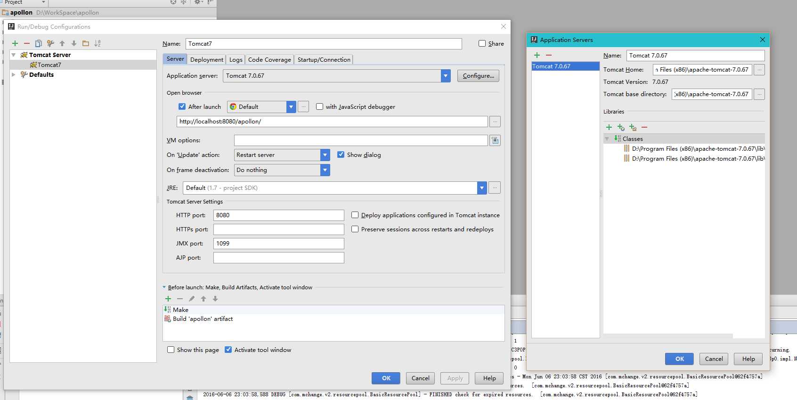Click OK in Run/Debug Configurations dialog
797x400 pixels.
point(386,378)
